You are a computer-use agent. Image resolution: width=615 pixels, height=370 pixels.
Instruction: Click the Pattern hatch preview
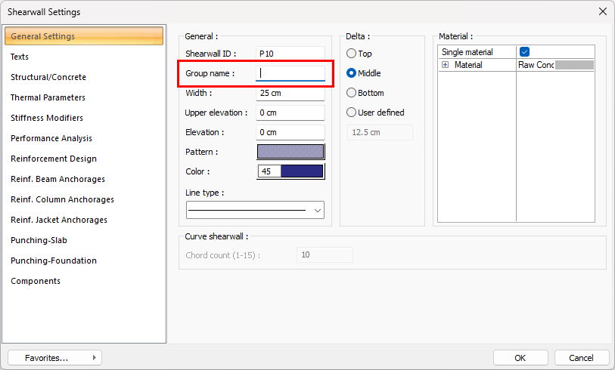[x=290, y=152]
